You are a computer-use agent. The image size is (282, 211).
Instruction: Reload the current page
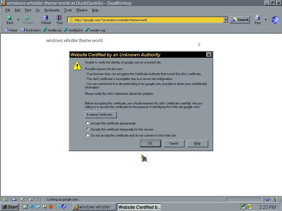(46, 20)
